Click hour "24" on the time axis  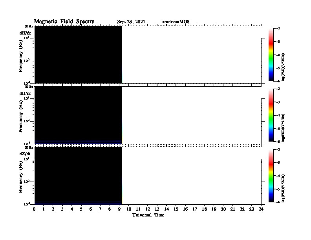coord(261,209)
